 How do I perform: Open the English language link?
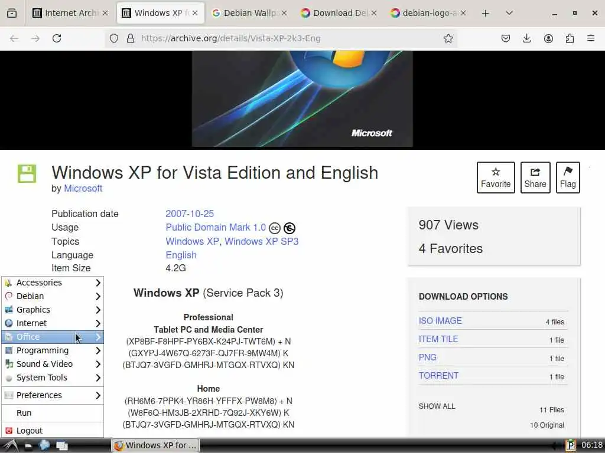[181, 255]
